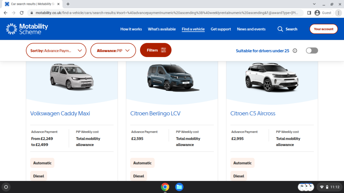Click the site padlock icon
The height and width of the screenshot is (193, 344).
32,13
